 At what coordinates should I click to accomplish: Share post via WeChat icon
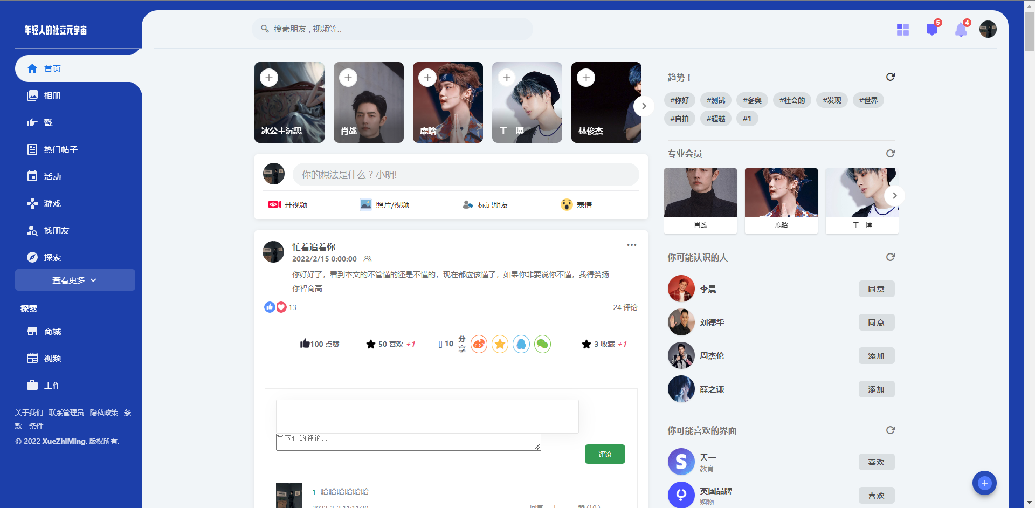tap(543, 344)
